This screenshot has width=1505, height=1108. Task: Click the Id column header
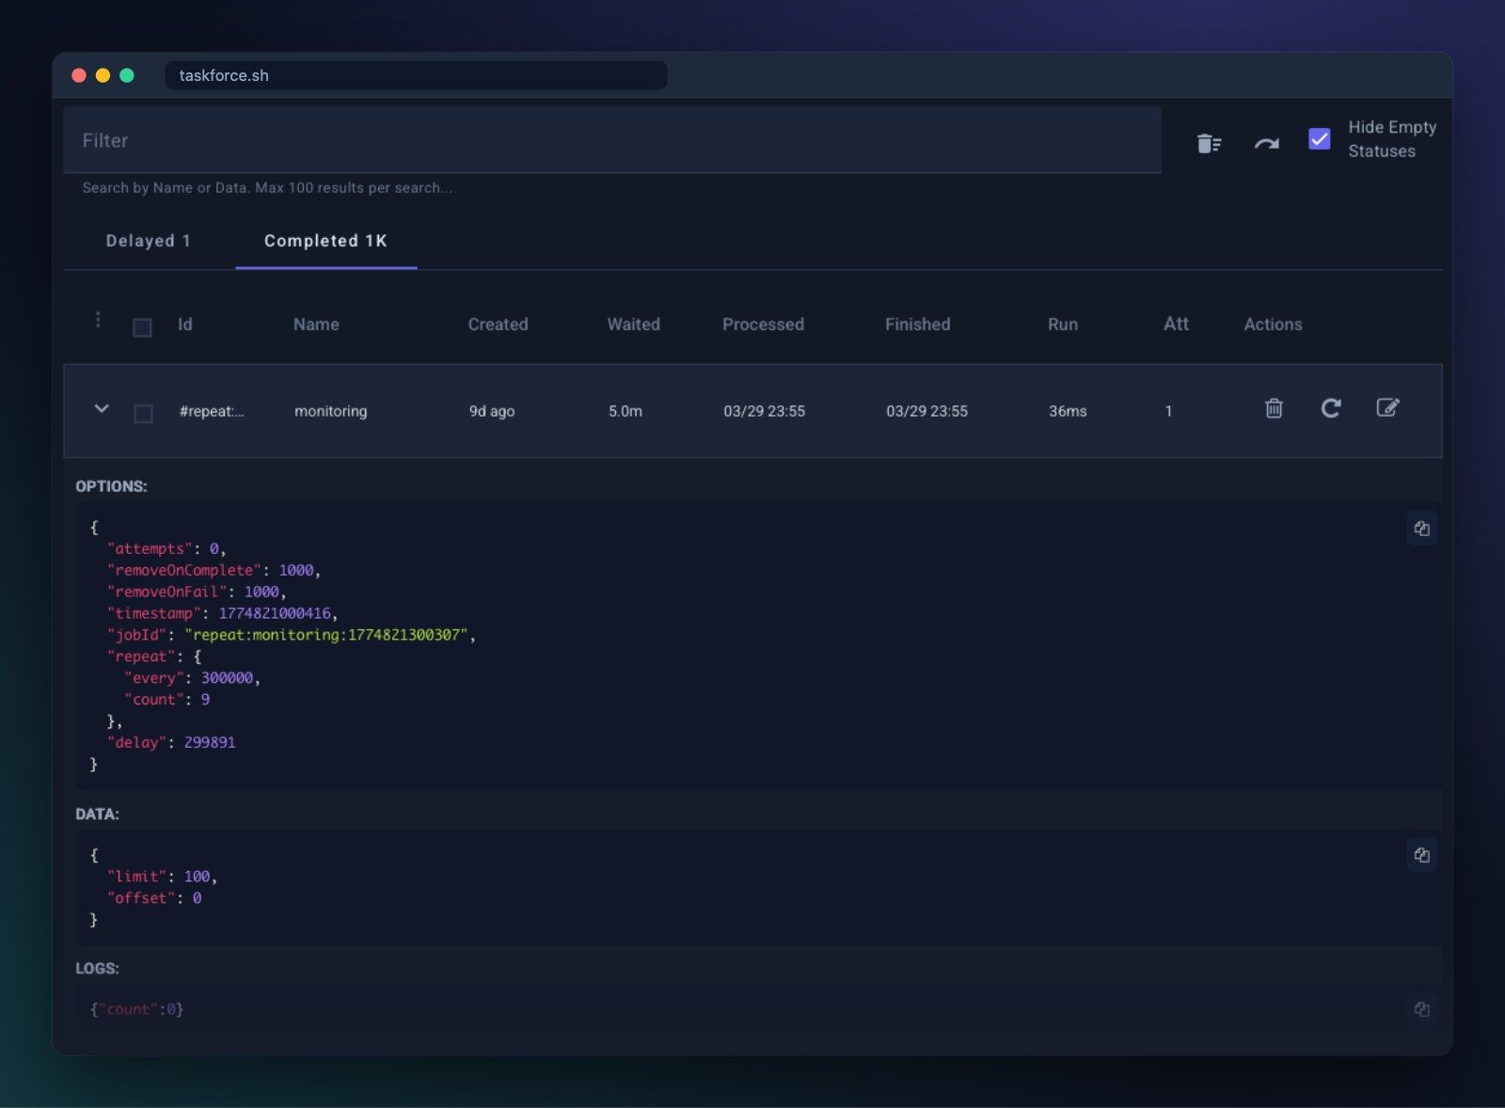pyautogui.click(x=185, y=324)
